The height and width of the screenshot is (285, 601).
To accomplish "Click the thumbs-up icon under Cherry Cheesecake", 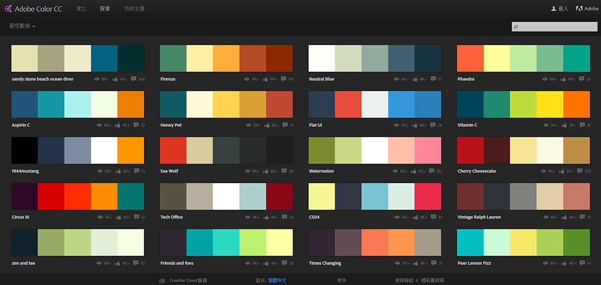I will click(x=563, y=171).
